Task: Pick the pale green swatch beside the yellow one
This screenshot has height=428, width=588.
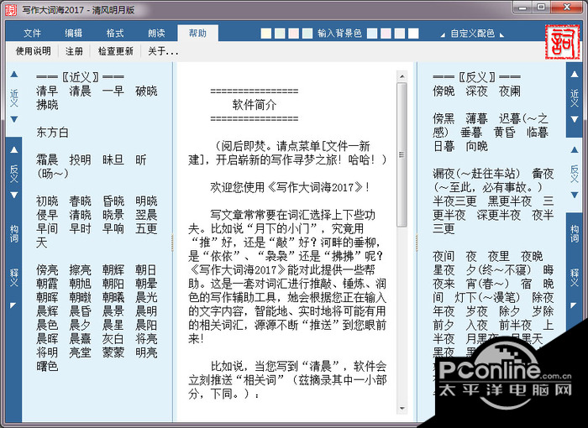Action: coord(280,34)
